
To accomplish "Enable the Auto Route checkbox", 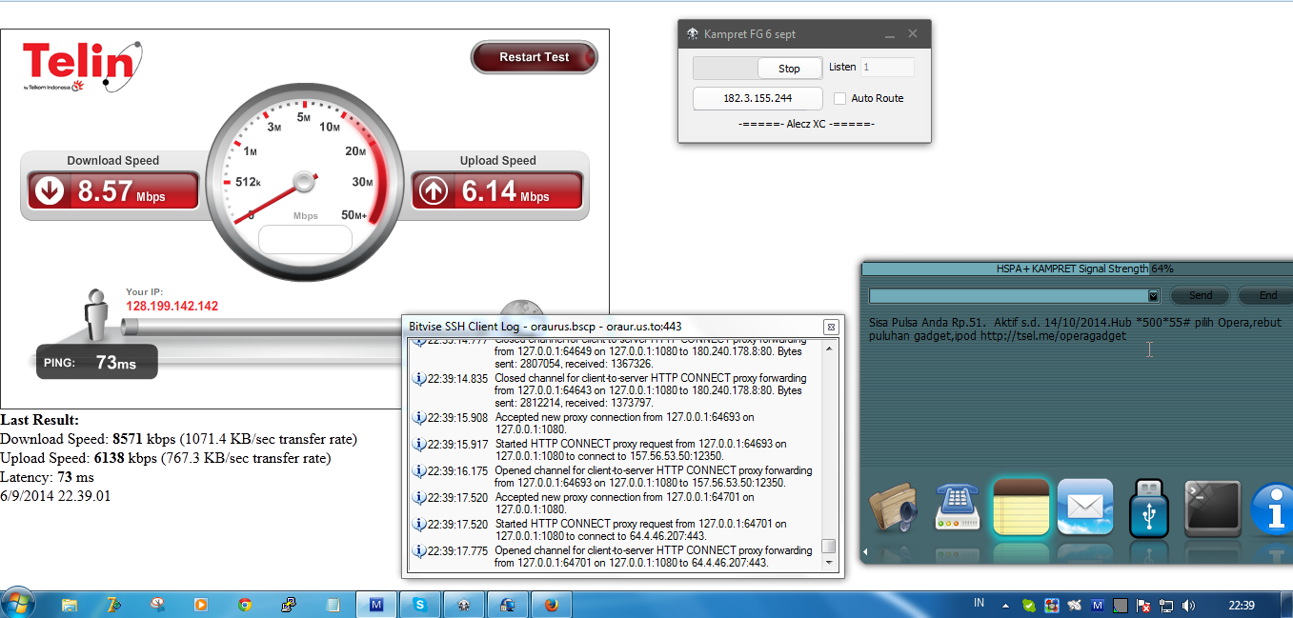I will 839,98.
